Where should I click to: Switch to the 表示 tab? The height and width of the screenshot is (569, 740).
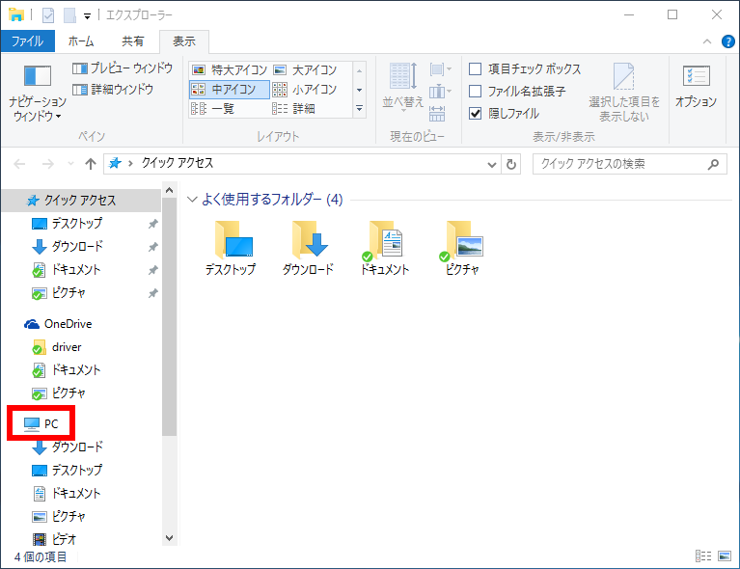(x=184, y=41)
